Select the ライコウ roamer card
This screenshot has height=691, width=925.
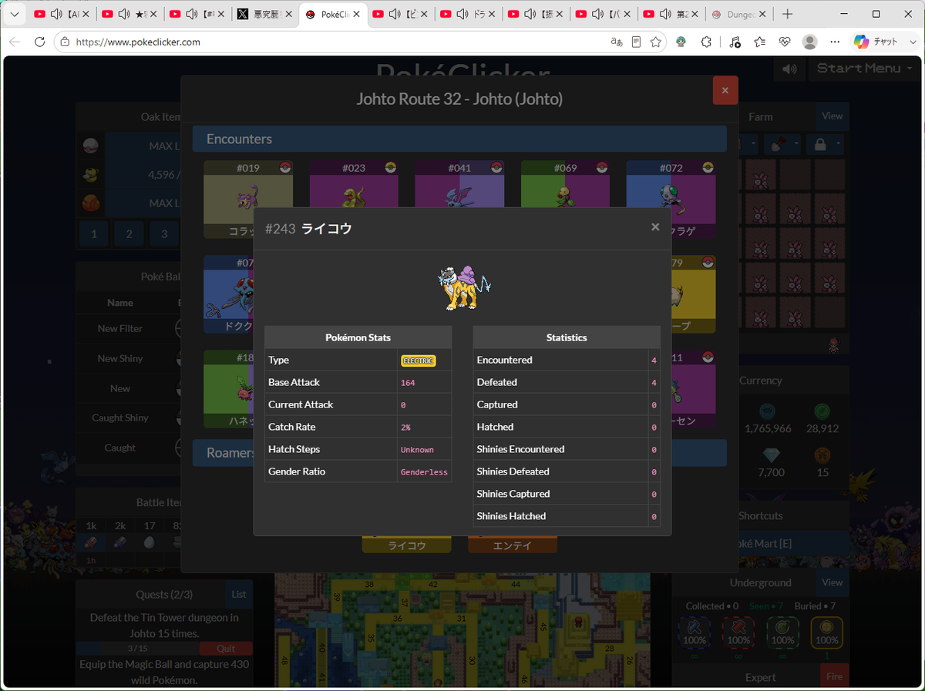point(407,545)
